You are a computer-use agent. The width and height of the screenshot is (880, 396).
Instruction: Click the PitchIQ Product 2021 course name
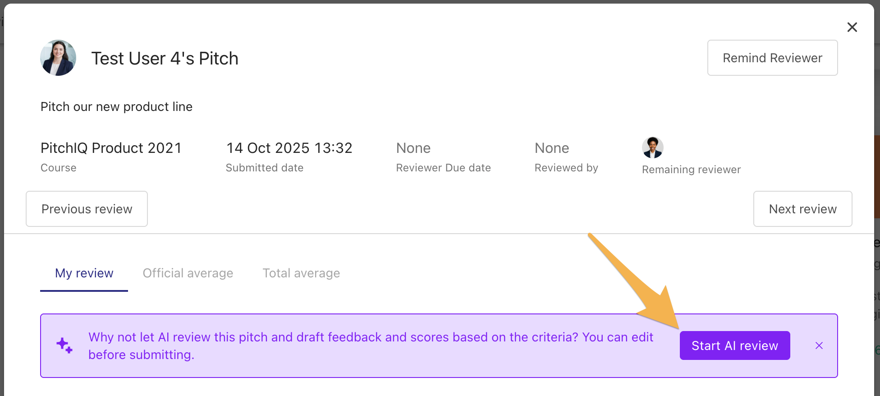(110, 147)
